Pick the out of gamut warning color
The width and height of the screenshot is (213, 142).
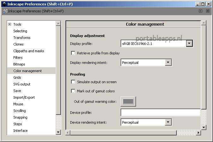[x=128, y=102]
